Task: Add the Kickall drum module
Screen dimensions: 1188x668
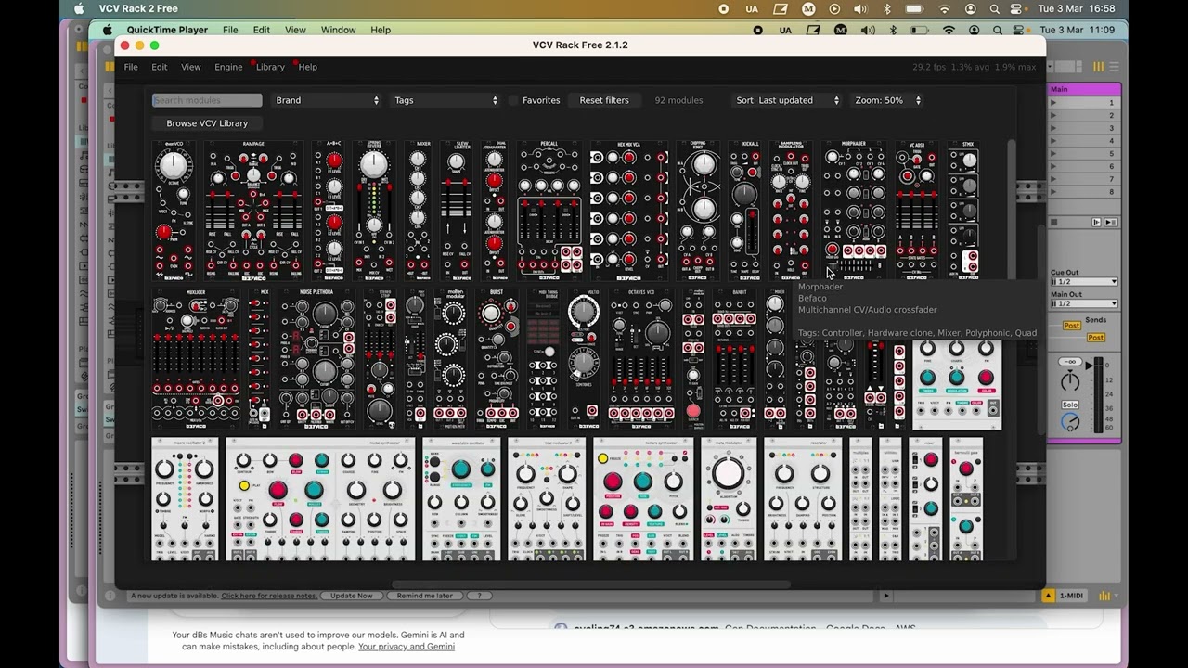Action: pos(744,211)
